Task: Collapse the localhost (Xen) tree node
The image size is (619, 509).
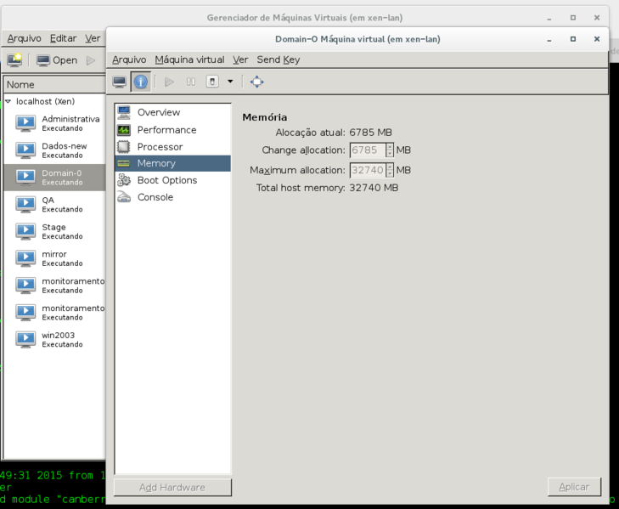Action: (8, 102)
